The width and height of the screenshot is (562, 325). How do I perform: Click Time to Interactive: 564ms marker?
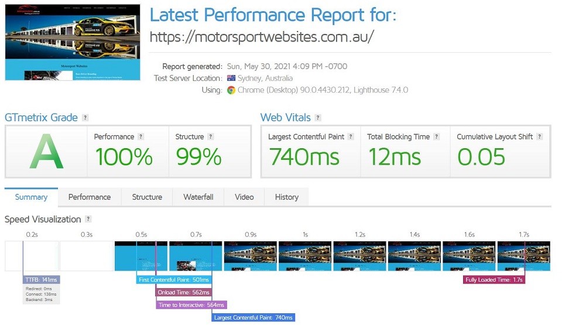[x=191, y=305]
